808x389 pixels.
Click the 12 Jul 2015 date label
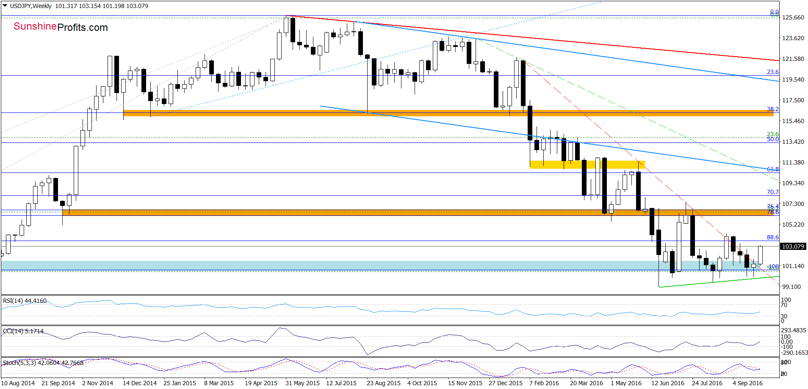pos(341,383)
